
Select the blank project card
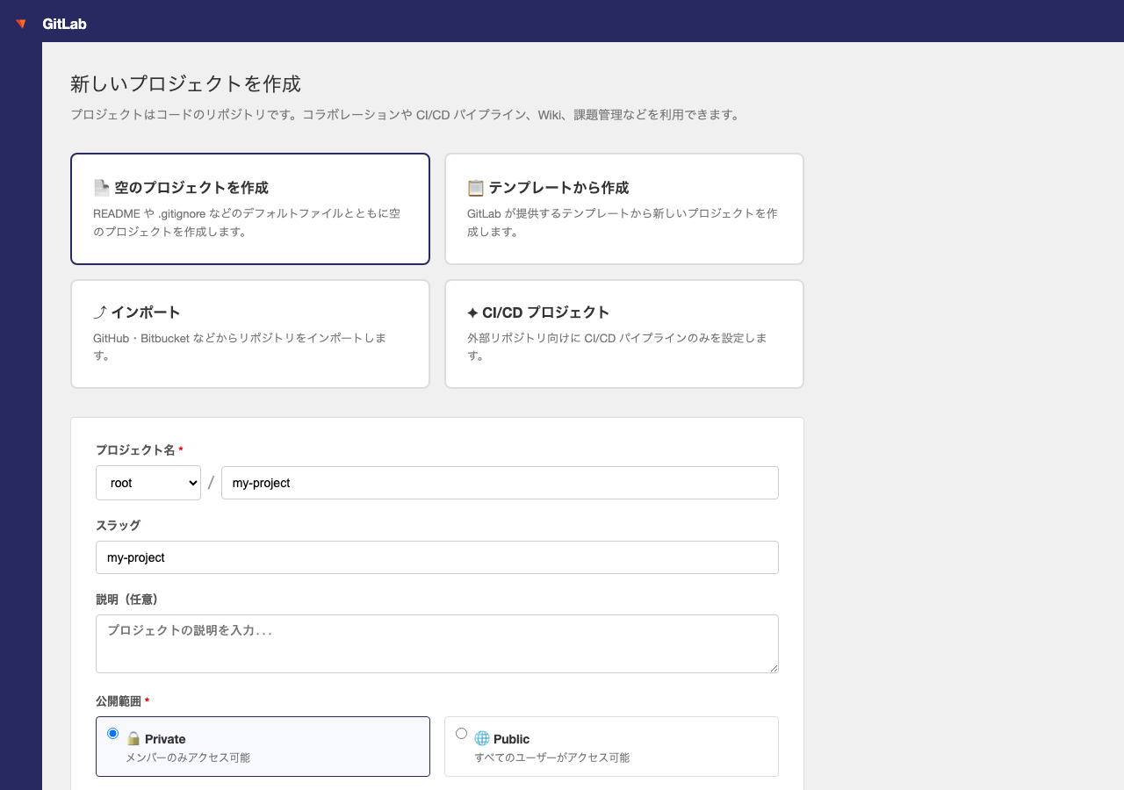click(x=250, y=209)
